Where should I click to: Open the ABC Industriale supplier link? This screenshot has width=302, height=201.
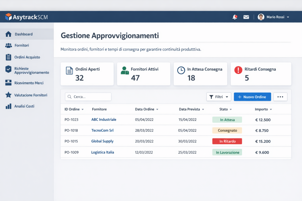click(x=104, y=119)
